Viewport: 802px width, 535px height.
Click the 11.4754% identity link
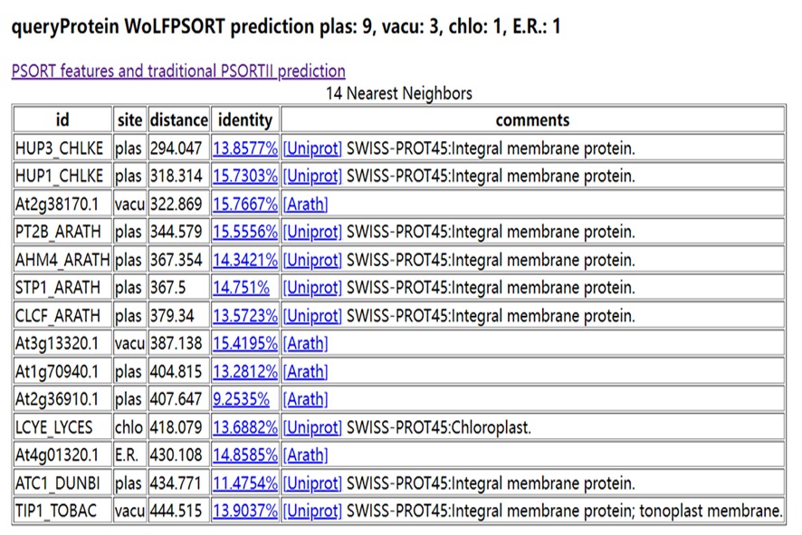[244, 483]
